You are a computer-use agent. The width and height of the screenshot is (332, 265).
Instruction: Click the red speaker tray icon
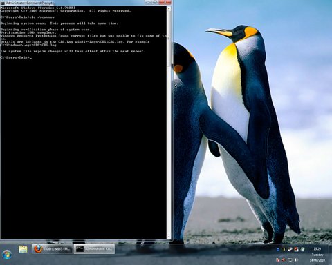pyautogui.click(x=284, y=260)
